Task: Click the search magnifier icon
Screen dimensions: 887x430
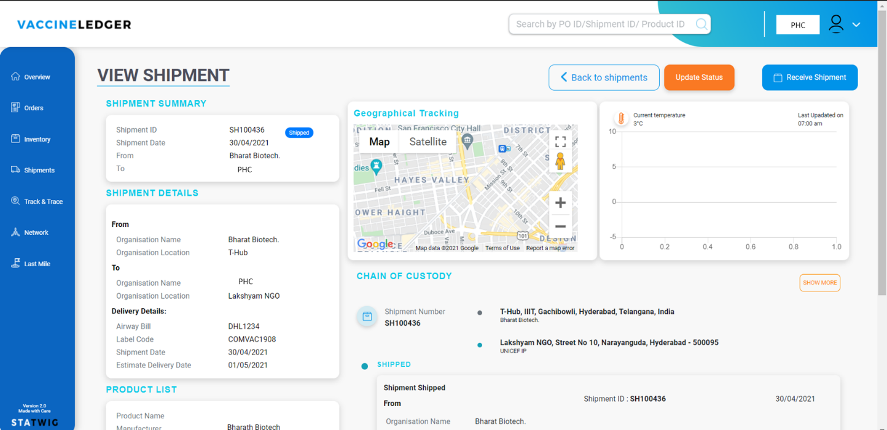Action: (x=701, y=24)
